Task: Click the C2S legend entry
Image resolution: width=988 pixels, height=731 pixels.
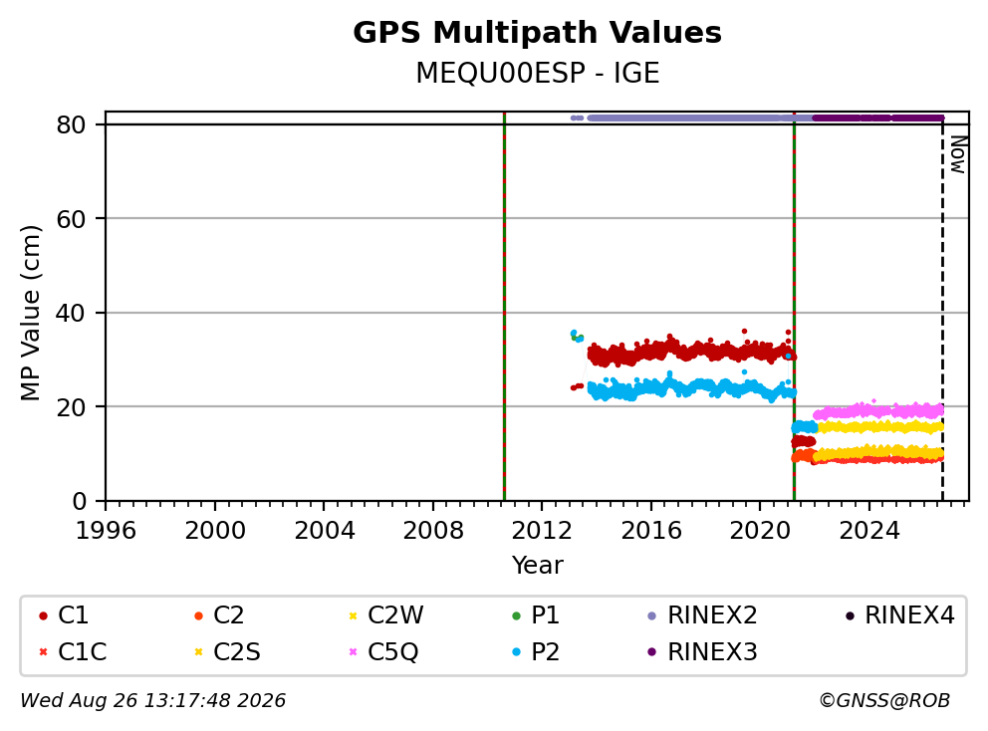Action: tap(227, 651)
